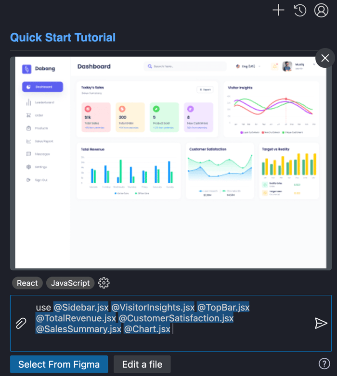Open the history clock icon
337x376 pixels.
click(x=300, y=11)
